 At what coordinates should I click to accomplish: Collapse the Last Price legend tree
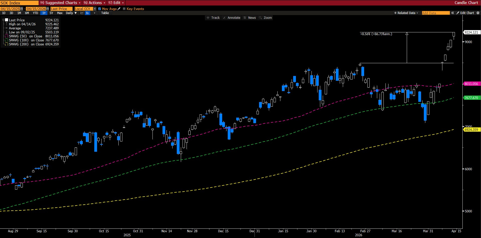[3, 20]
